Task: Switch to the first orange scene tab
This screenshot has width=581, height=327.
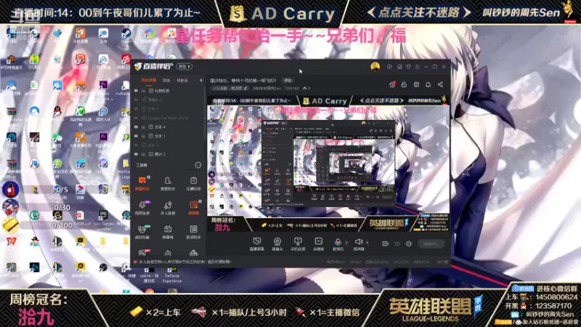Action: 149,80
